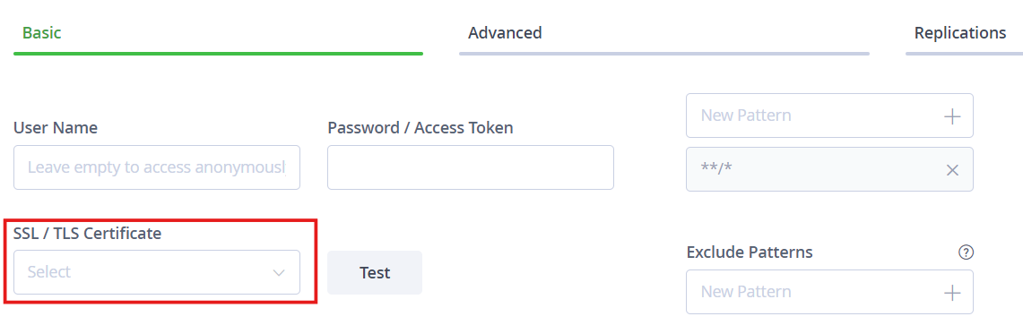The width and height of the screenshot is (1023, 325).
Task: Add exclude pattern using the plus icon
Action: click(952, 293)
